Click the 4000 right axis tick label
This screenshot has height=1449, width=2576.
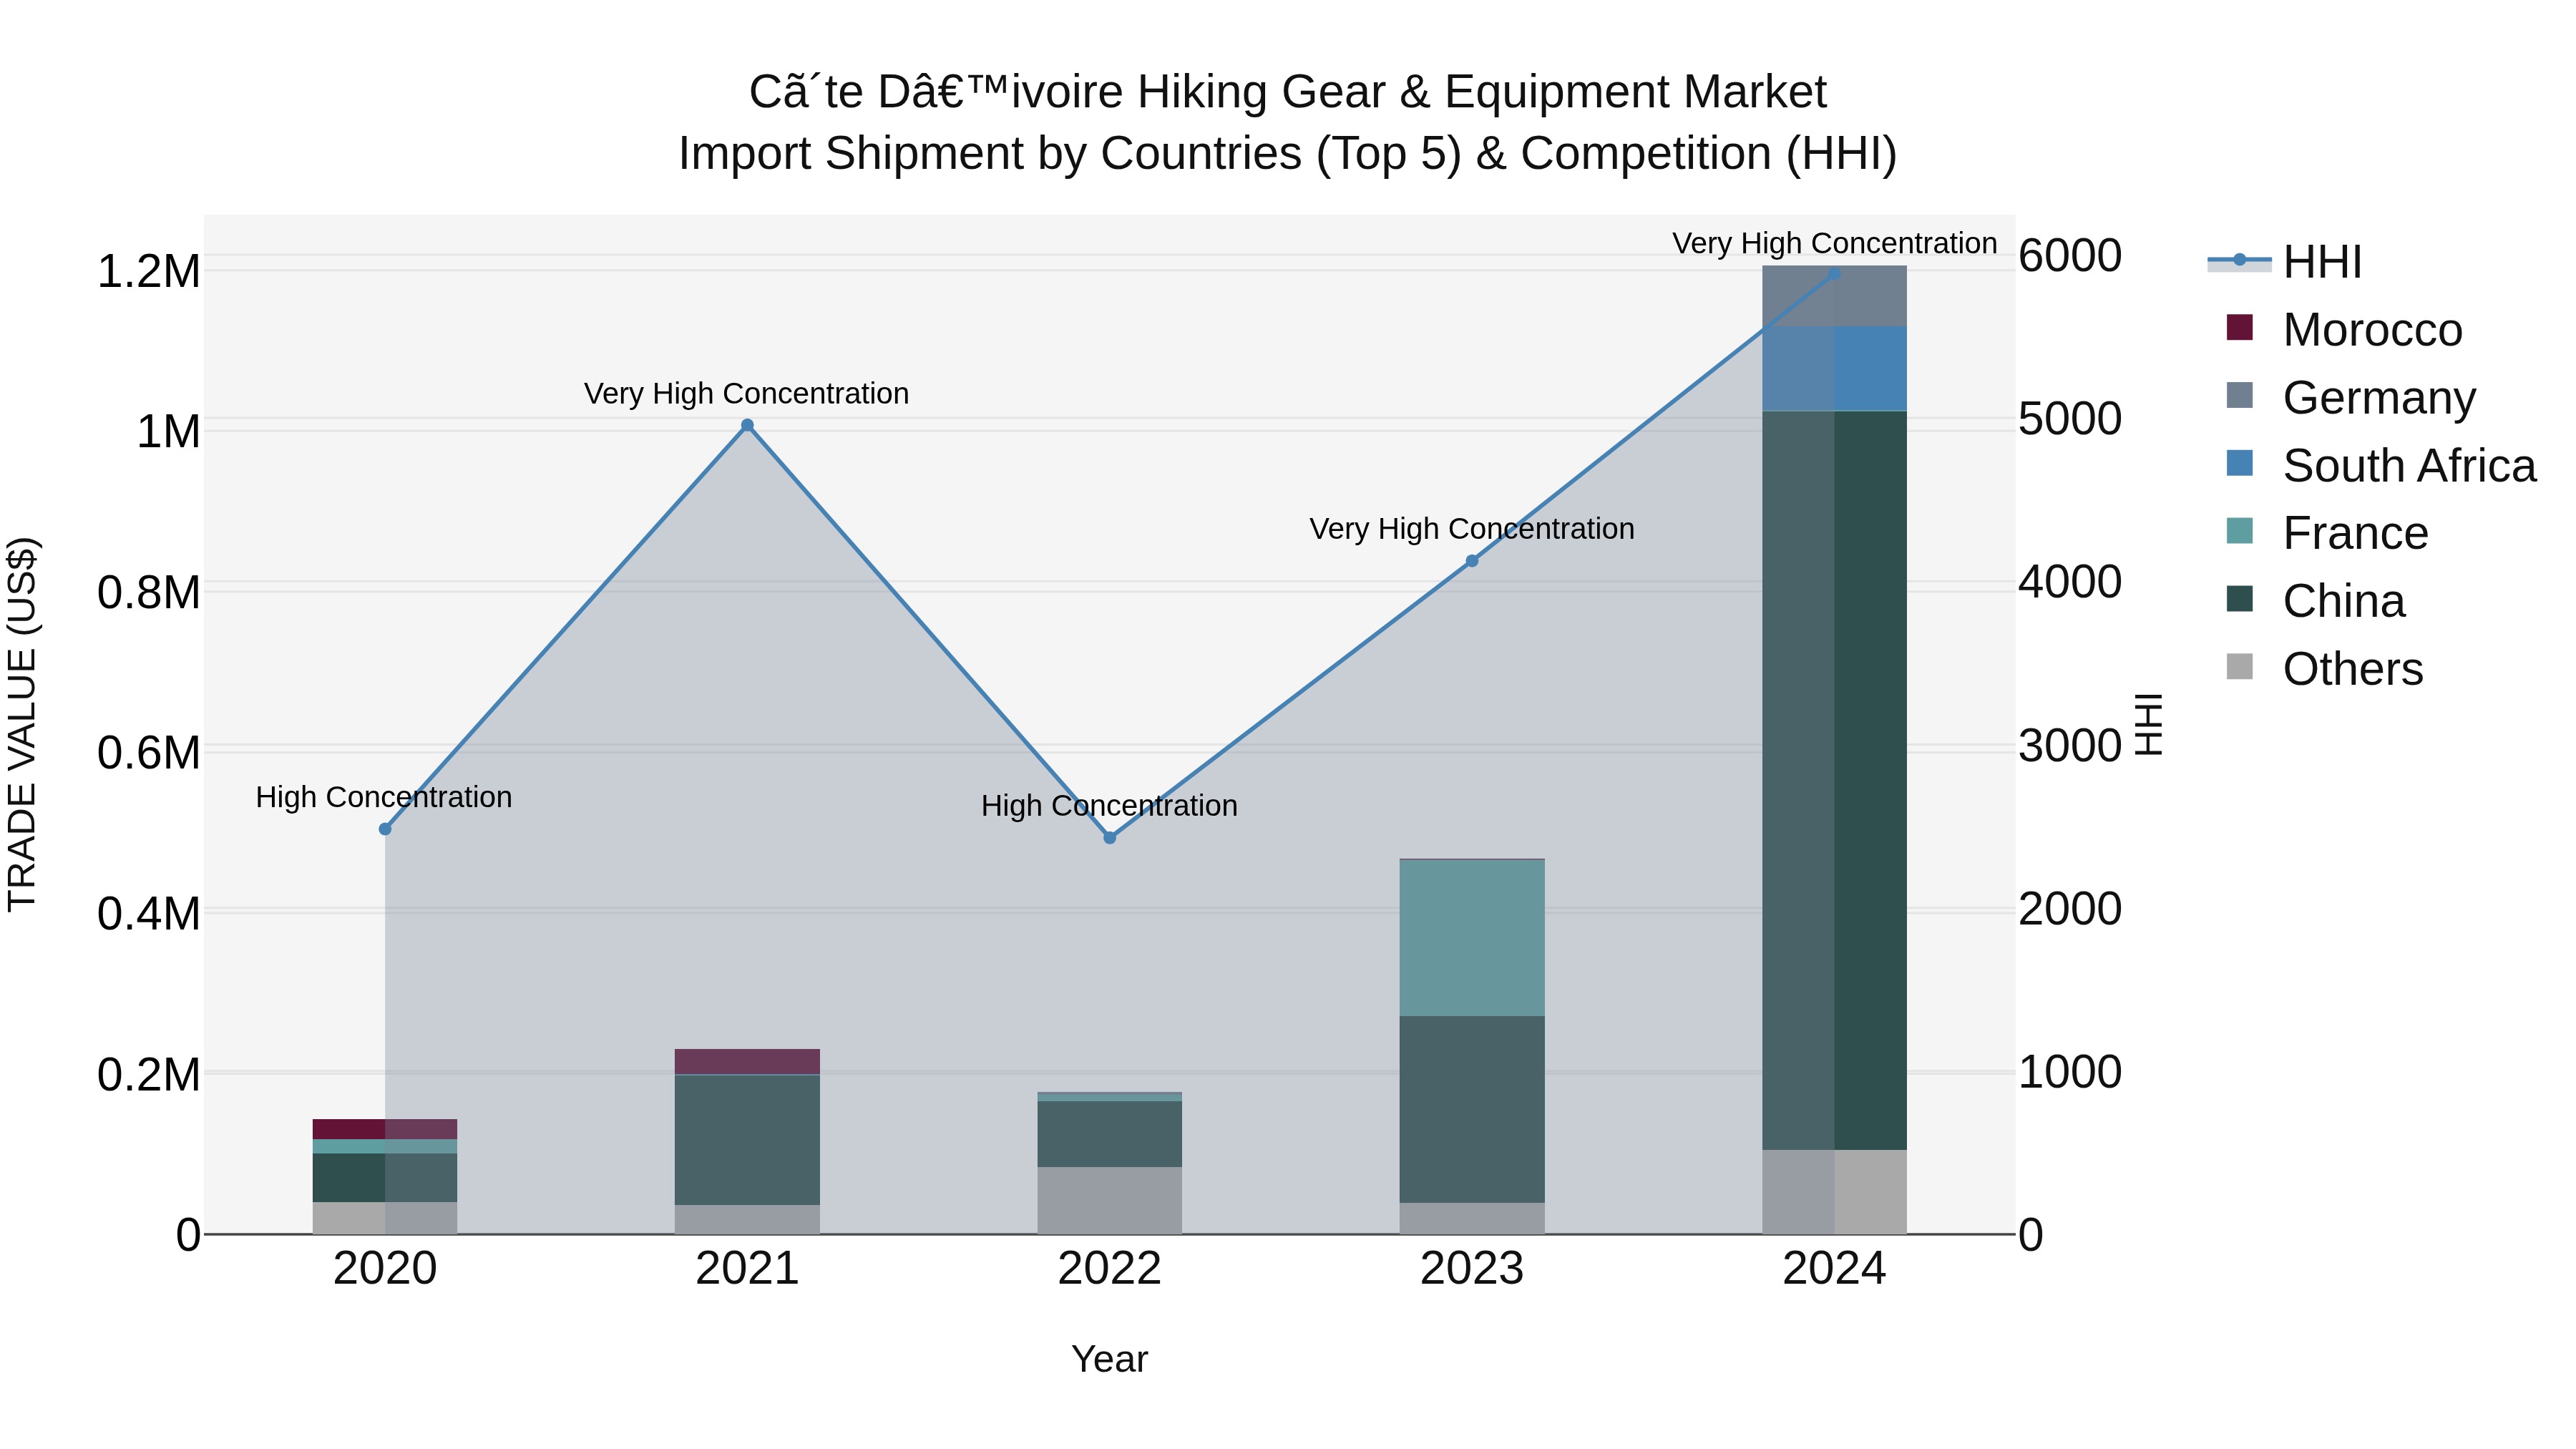[2070, 581]
